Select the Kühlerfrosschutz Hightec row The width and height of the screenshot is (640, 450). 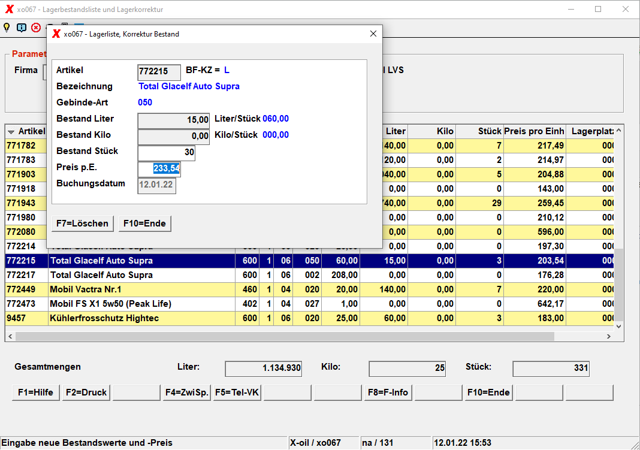309,318
